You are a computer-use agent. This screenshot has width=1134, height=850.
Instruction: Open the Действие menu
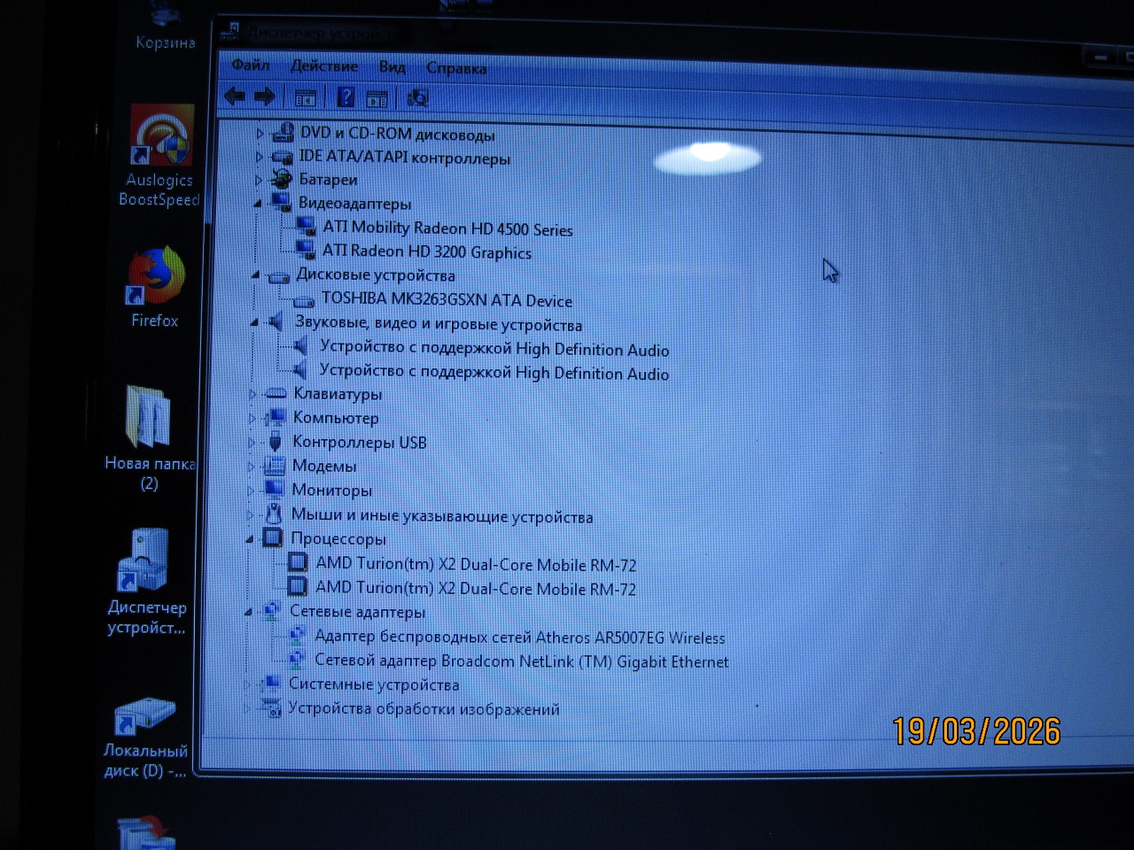coord(324,66)
